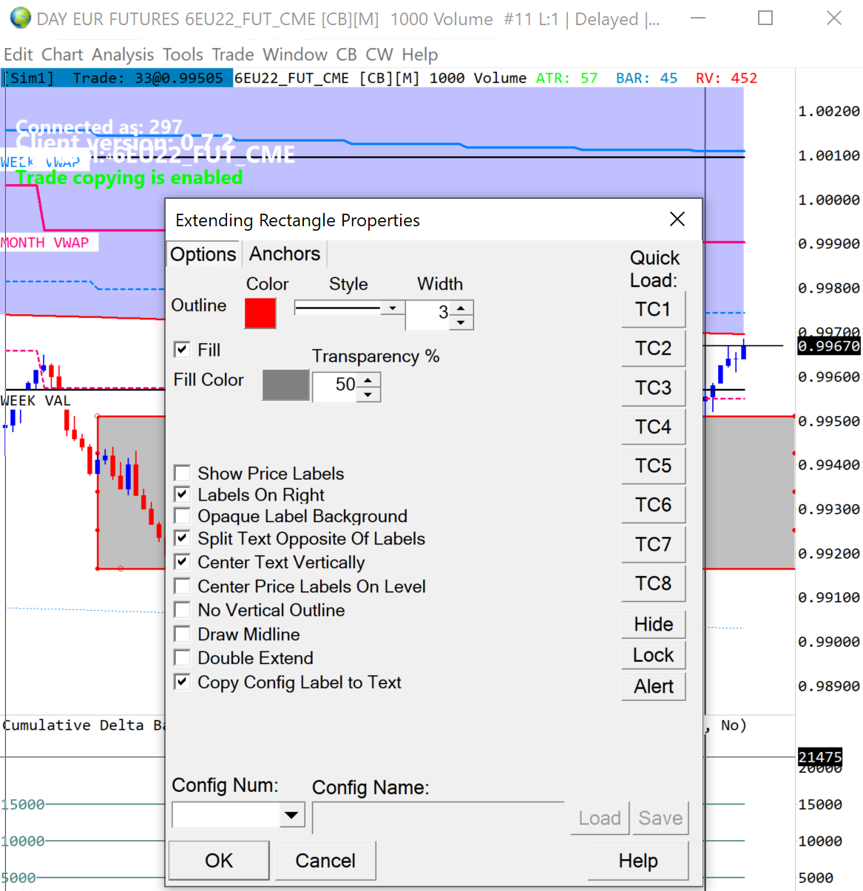The width and height of the screenshot is (863, 891).
Task: Click the Alert button
Action: [654, 686]
